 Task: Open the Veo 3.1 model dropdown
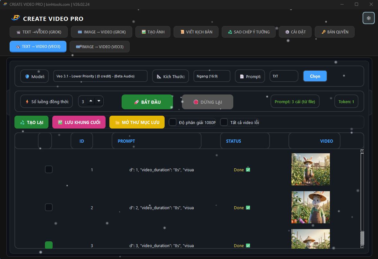click(100, 76)
